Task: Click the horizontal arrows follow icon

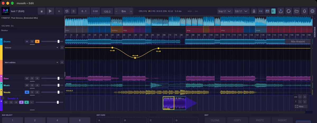Action: 260,11
